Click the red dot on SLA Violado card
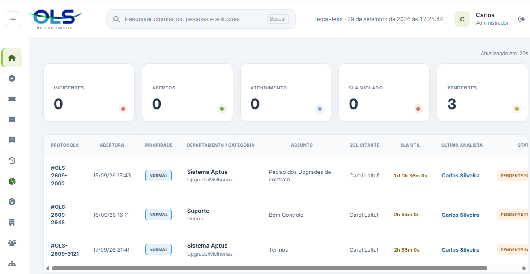 coord(418,109)
